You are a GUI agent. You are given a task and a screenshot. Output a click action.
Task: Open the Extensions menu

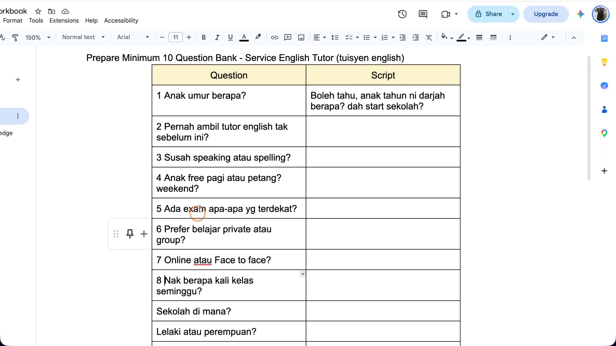[64, 21]
